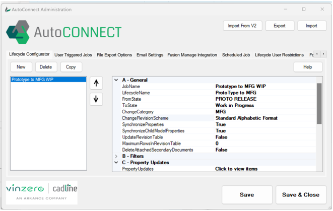
Task: Select the Prototype to MFG WIP job
Action: [48, 80]
